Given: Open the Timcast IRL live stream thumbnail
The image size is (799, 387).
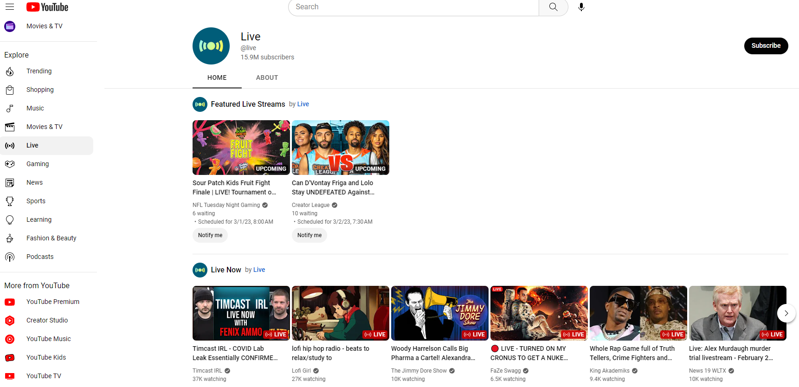Looking at the screenshot, I should (241, 313).
